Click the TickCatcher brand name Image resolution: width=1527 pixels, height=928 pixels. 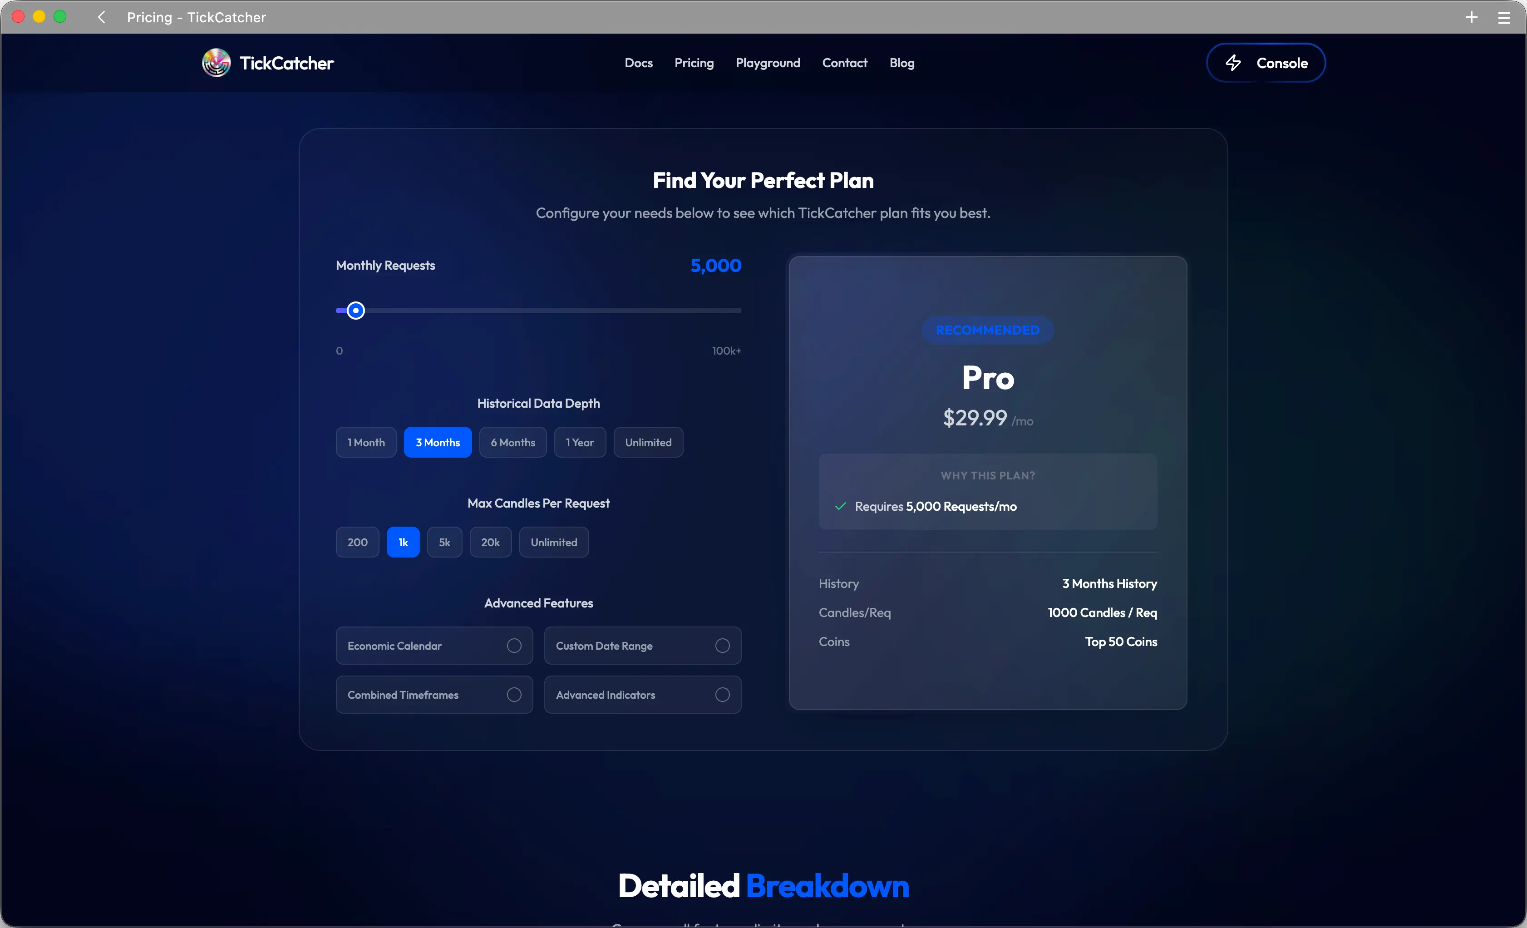(x=286, y=63)
